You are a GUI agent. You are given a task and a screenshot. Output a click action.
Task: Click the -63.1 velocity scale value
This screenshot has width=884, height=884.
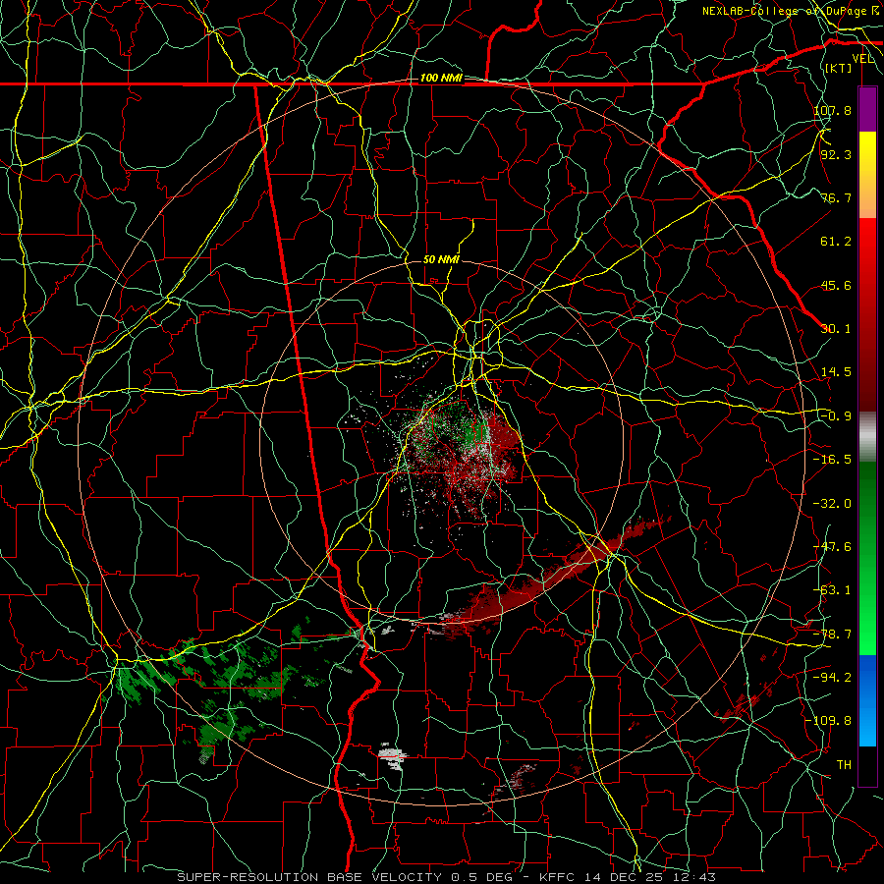point(833,590)
